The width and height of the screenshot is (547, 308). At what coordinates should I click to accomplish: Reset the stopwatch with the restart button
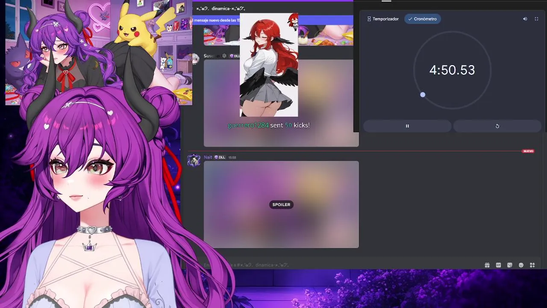[497, 126]
